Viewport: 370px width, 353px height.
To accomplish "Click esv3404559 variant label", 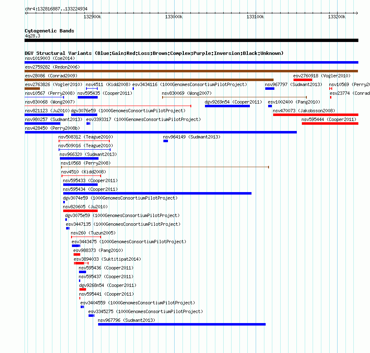I will pos(138,303).
